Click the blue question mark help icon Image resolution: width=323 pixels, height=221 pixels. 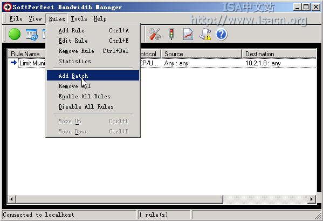click(222, 34)
